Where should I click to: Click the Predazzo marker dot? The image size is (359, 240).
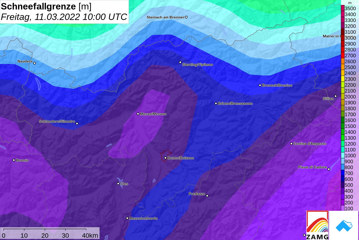(207, 196)
